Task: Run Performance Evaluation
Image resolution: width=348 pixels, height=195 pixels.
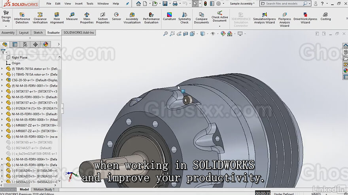Action: (151, 18)
